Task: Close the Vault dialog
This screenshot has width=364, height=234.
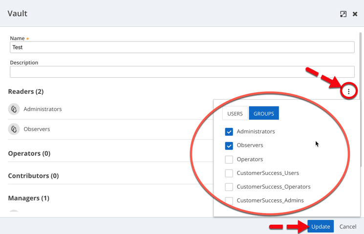Action: (x=355, y=14)
